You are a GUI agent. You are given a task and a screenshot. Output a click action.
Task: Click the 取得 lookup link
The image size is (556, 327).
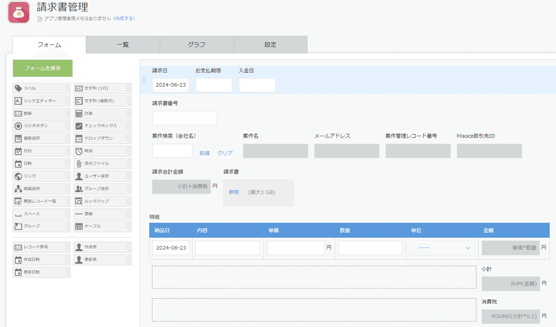pyautogui.click(x=204, y=153)
